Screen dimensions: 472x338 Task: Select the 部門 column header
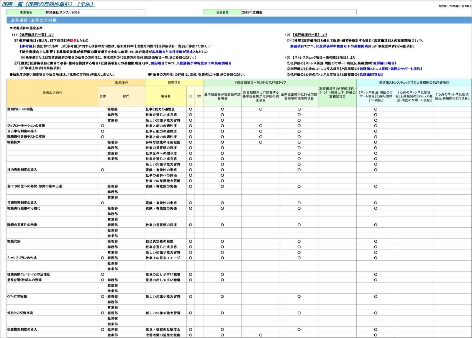tap(126, 96)
